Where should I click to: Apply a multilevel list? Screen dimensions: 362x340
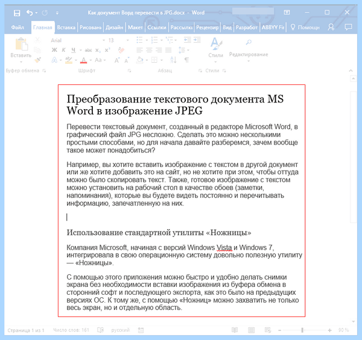pyautogui.click(x=170, y=40)
